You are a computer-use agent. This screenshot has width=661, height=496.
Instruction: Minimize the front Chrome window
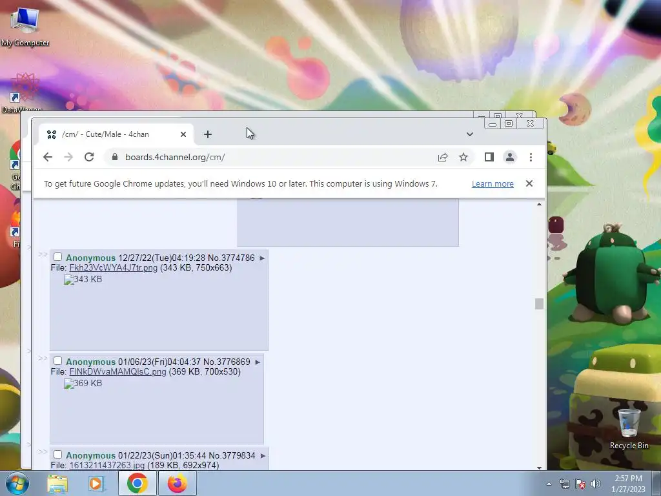pyautogui.click(x=493, y=123)
